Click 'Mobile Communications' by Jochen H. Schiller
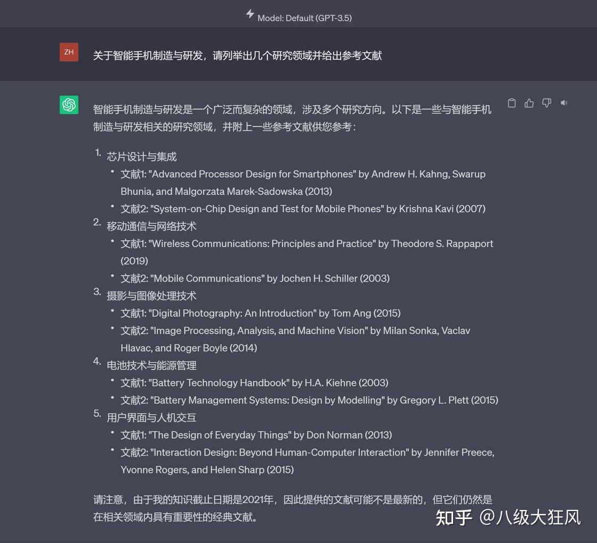 click(x=255, y=278)
